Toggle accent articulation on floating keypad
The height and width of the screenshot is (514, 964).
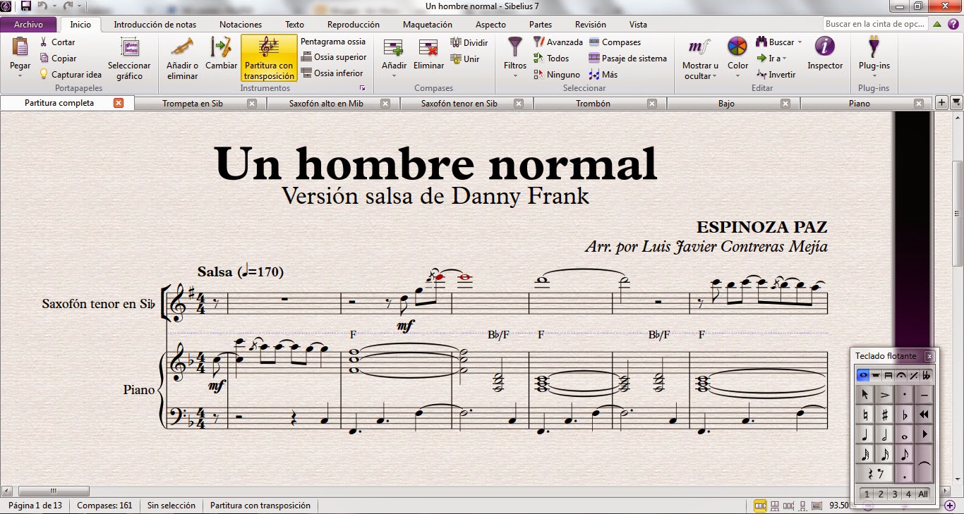[884, 395]
